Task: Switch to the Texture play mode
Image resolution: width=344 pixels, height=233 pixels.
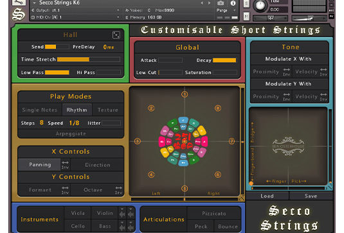Action: click(108, 110)
